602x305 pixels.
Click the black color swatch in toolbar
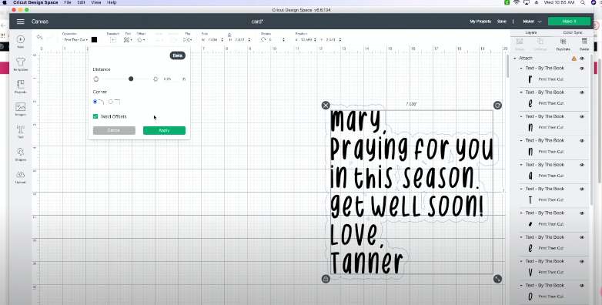pos(94,39)
